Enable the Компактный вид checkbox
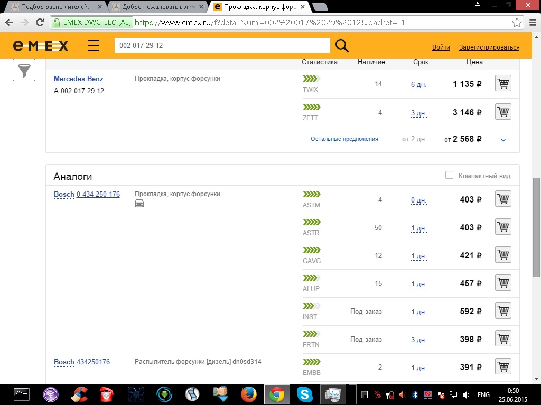Image resolution: width=541 pixels, height=405 pixels. tap(449, 175)
